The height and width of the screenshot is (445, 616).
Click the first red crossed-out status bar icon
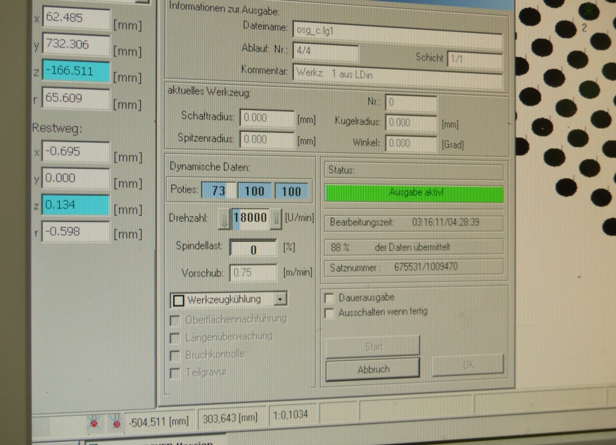[x=94, y=423]
